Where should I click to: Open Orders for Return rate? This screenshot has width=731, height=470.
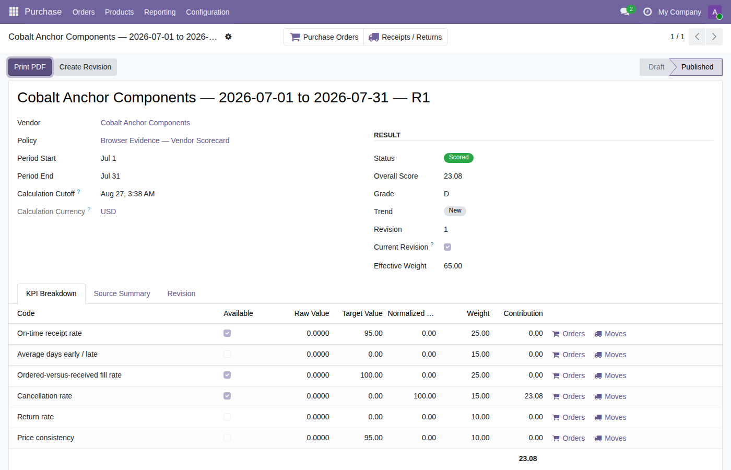(569, 417)
